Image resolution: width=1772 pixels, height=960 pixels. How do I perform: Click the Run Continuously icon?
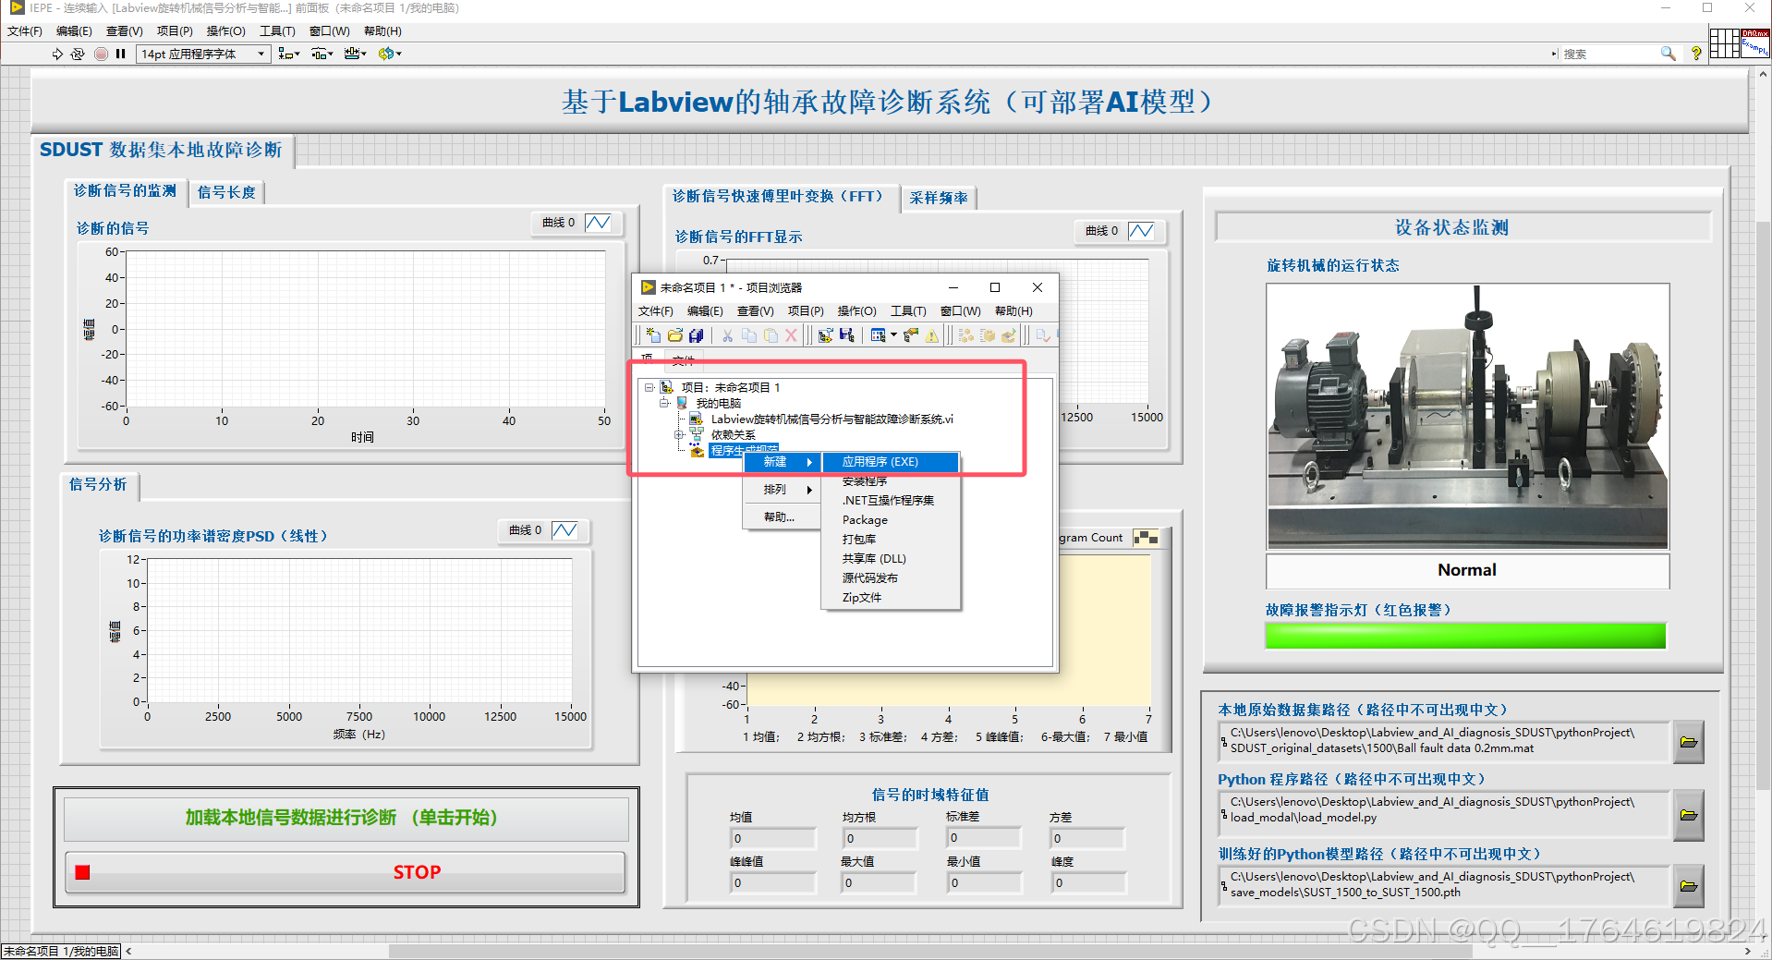tap(78, 54)
